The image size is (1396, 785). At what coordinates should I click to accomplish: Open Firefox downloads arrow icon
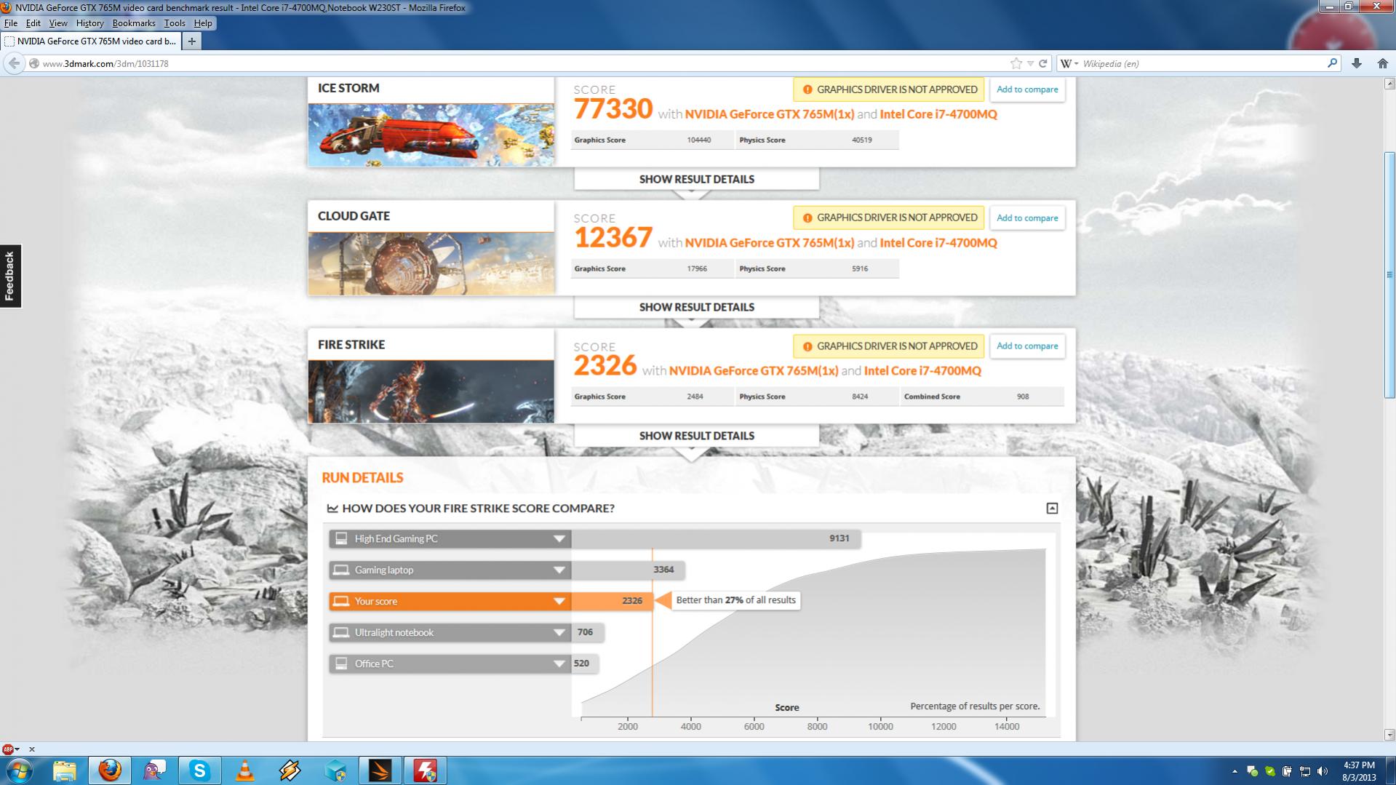pyautogui.click(x=1356, y=63)
